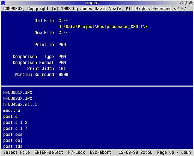
Task: Select the file HF00001X.JPX
Action: (x=18, y=92)
